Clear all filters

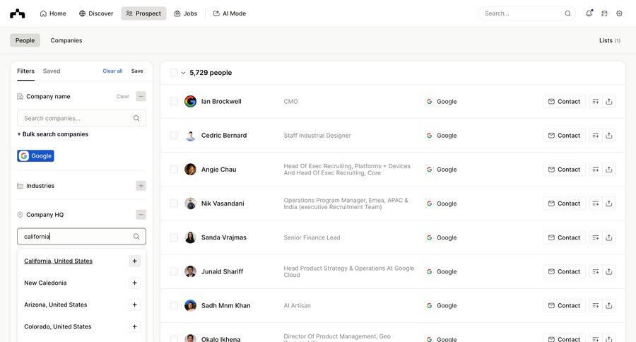pyautogui.click(x=112, y=71)
